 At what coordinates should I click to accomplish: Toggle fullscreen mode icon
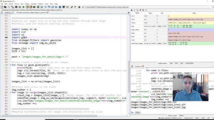pyautogui.click(x=68, y=7)
